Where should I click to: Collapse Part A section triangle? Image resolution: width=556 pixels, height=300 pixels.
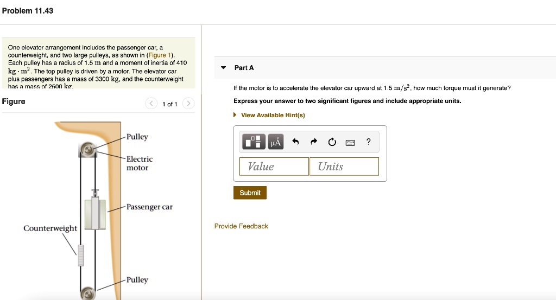pos(223,67)
